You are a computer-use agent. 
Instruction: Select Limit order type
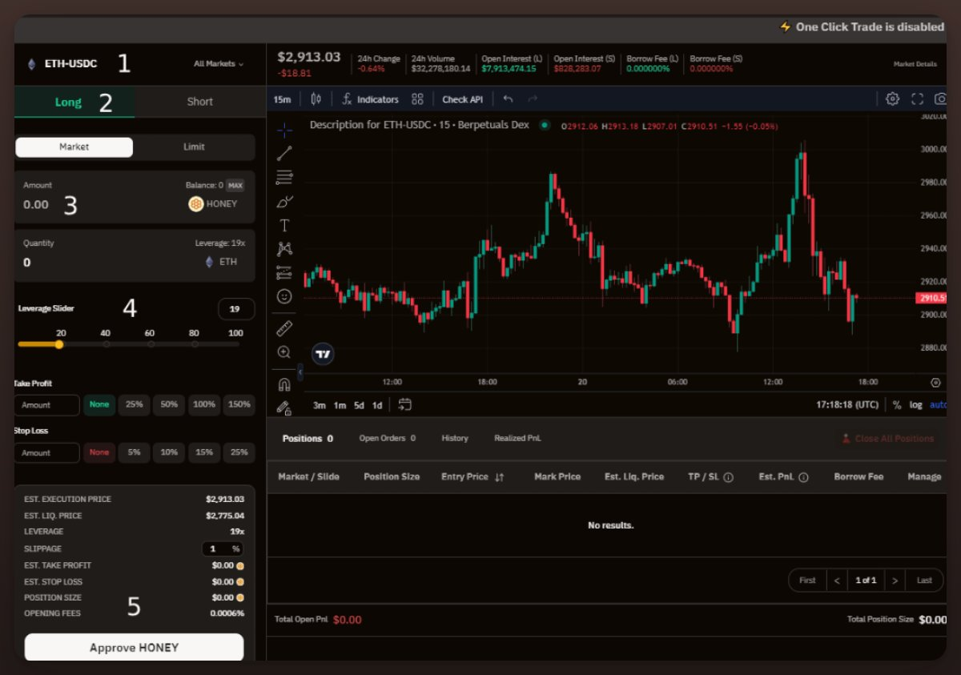point(194,147)
